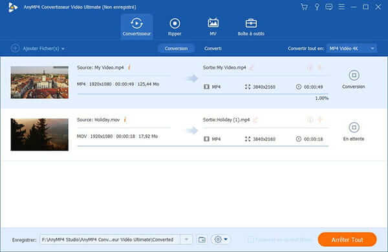The height and width of the screenshot is (252, 388).
Task: Click the Source: Holiday.mov label
Action: coord(98,120)
